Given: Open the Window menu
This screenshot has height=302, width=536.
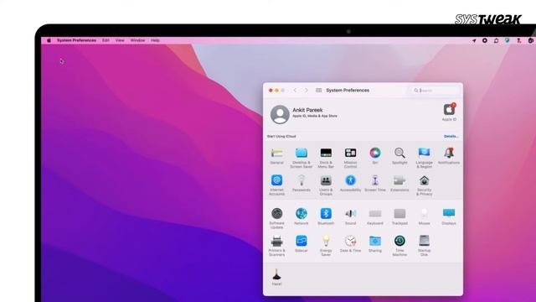Looking at the screenshot, I should pyautogui.click(x=137, y=40).
